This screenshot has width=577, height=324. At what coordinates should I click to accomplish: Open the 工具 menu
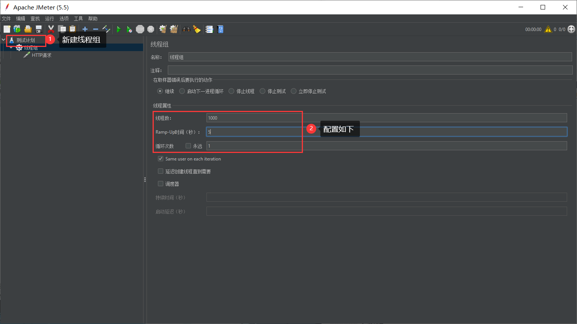coord(78,19)
